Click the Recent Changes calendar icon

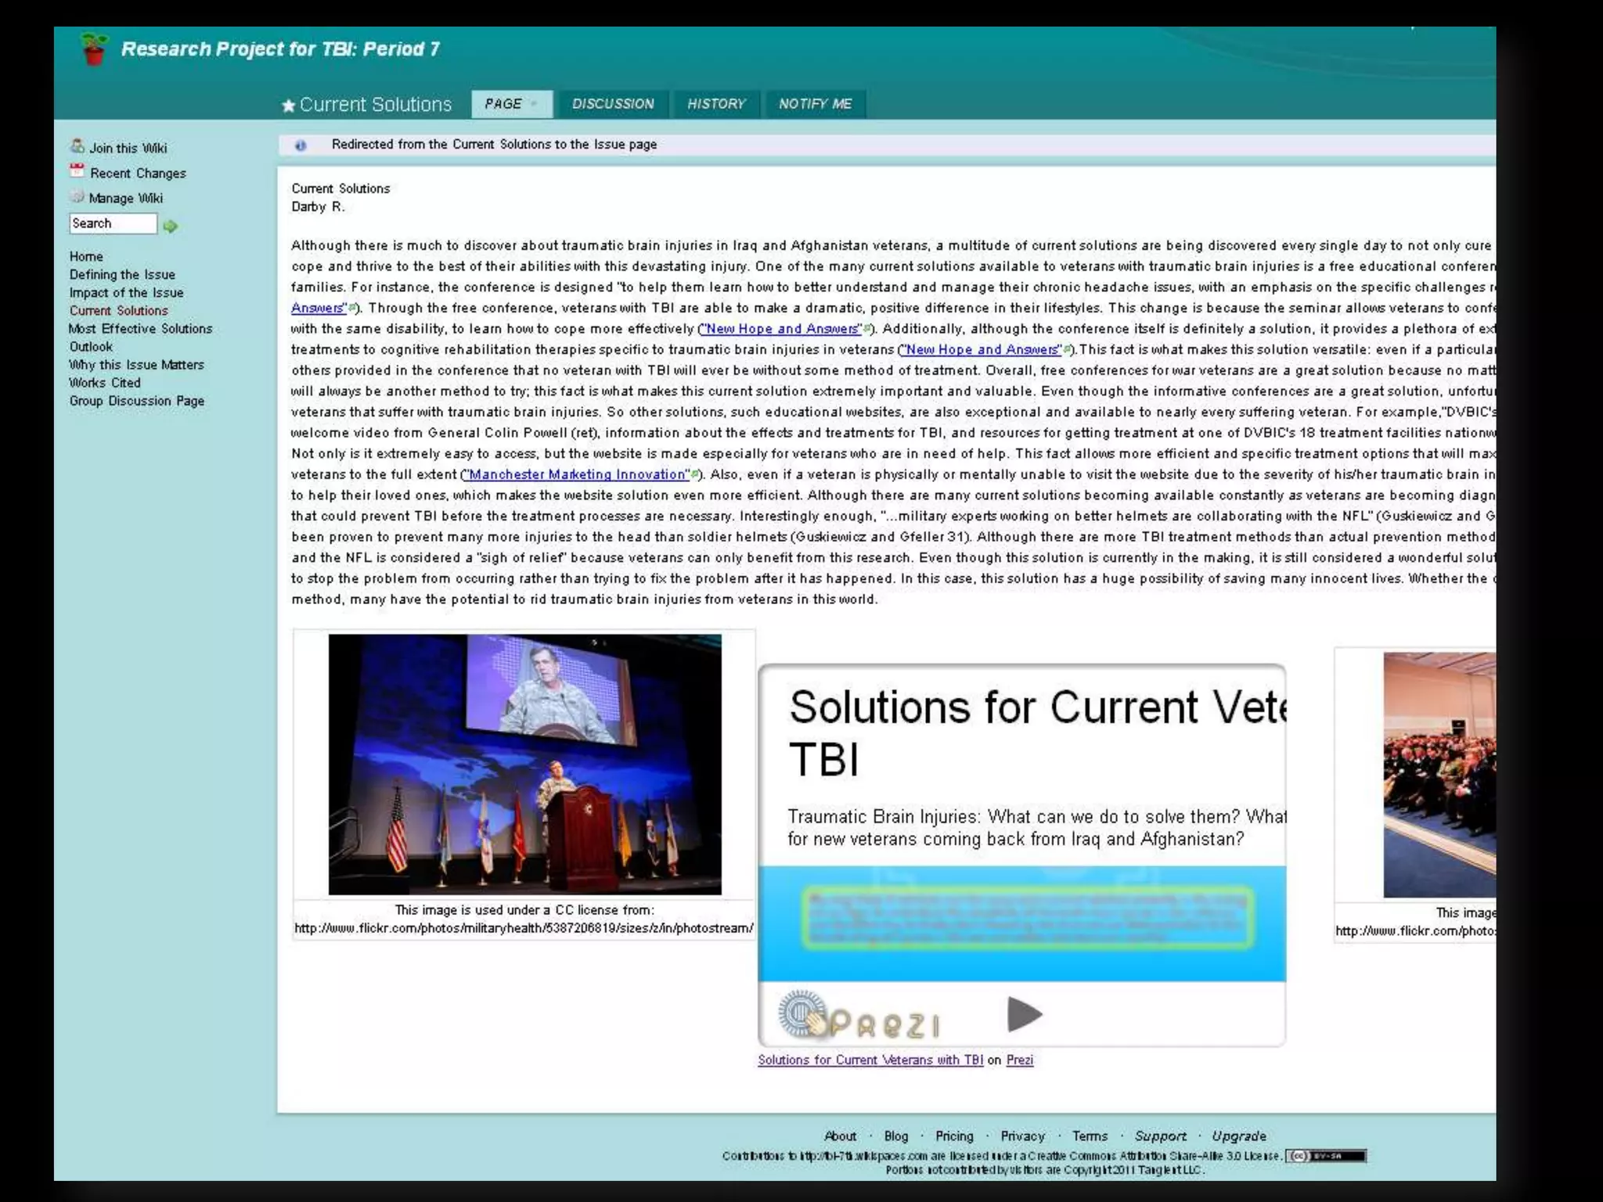coord(77,171)
